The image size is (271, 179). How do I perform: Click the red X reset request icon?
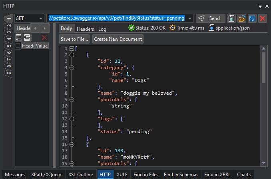pos(263,18)
